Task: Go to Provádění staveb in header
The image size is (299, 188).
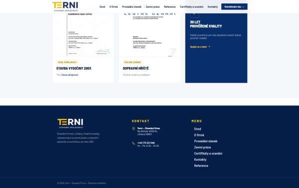Action: (x=132, y=6)
